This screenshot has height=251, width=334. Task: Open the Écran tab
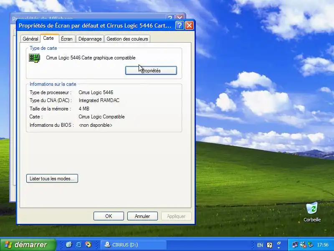pyautogui.click(x=67, y=39)
